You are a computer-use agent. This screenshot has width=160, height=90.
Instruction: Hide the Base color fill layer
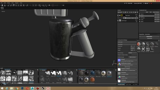tap(118, 15)
